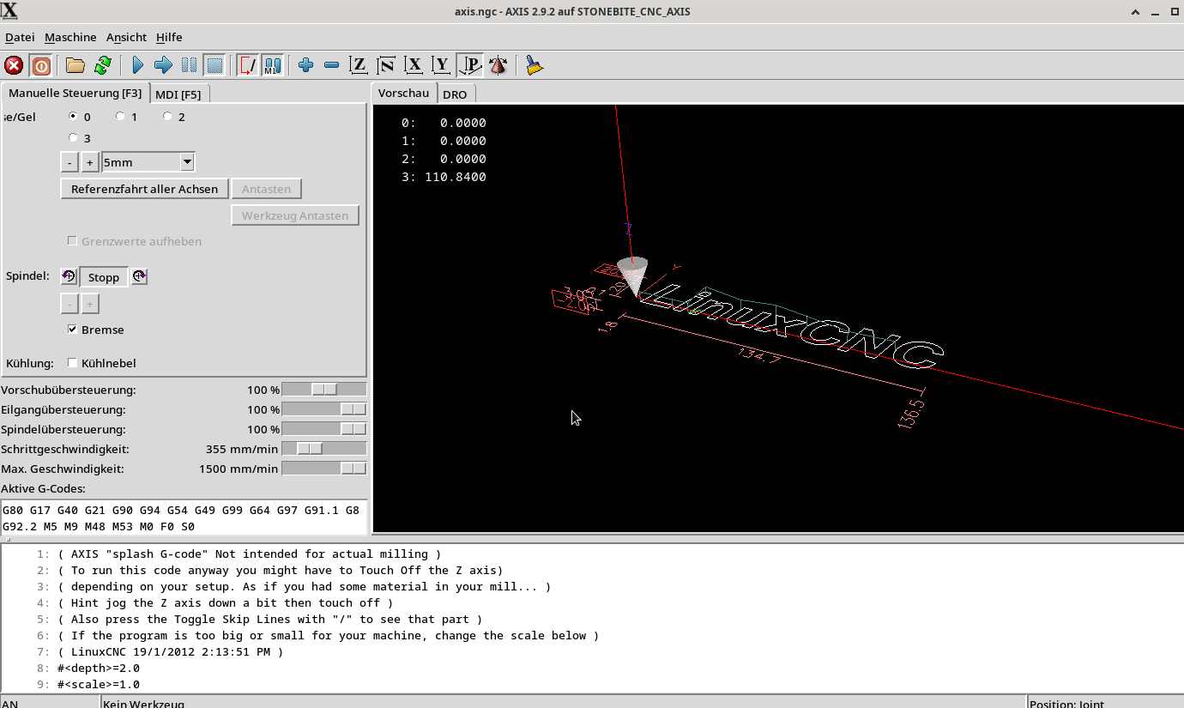Toggle rotate/pan cone icon
Viewport: 1184px width, 708px height.
[x=498, y=65]
